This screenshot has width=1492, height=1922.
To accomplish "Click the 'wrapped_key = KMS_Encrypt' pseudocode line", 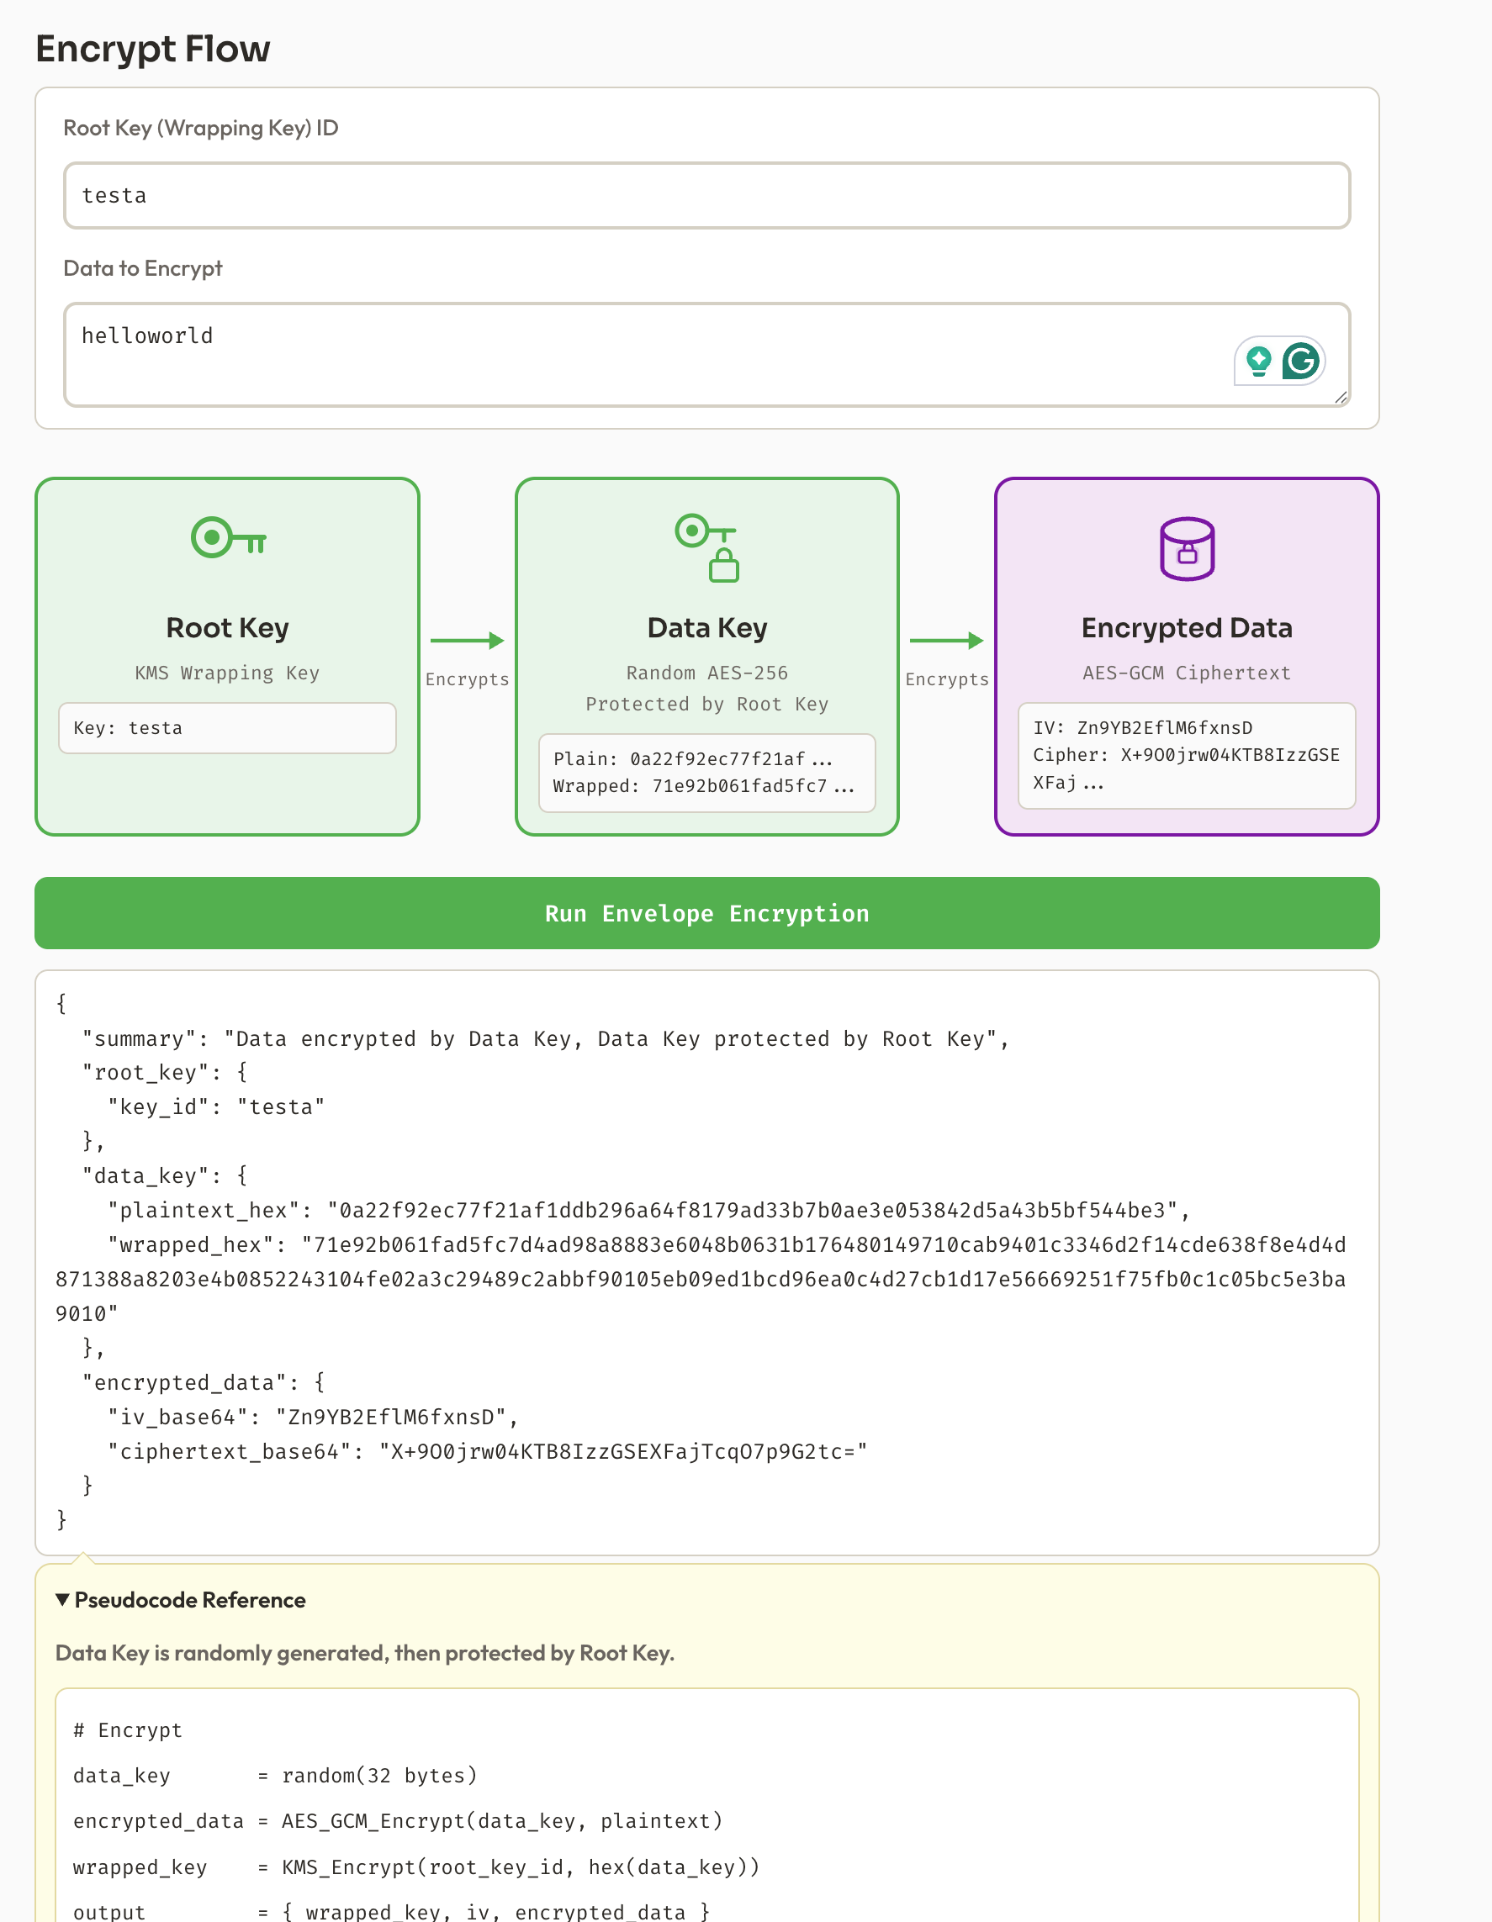I will (416, 1867).
